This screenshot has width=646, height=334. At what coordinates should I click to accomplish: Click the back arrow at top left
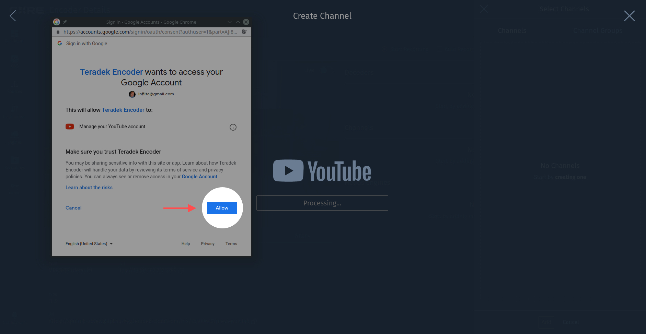point(13,16)
